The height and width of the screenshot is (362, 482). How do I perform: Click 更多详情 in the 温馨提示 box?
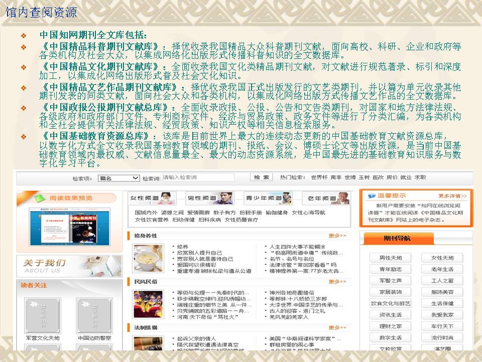[x=452, y=196]
